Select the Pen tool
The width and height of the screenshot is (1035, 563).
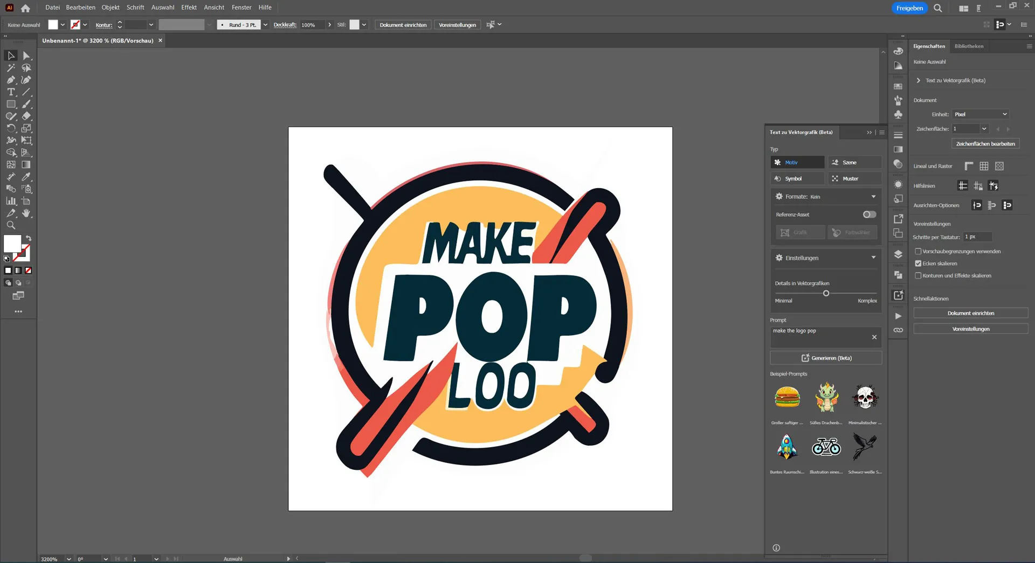click(x=11, y=80)
